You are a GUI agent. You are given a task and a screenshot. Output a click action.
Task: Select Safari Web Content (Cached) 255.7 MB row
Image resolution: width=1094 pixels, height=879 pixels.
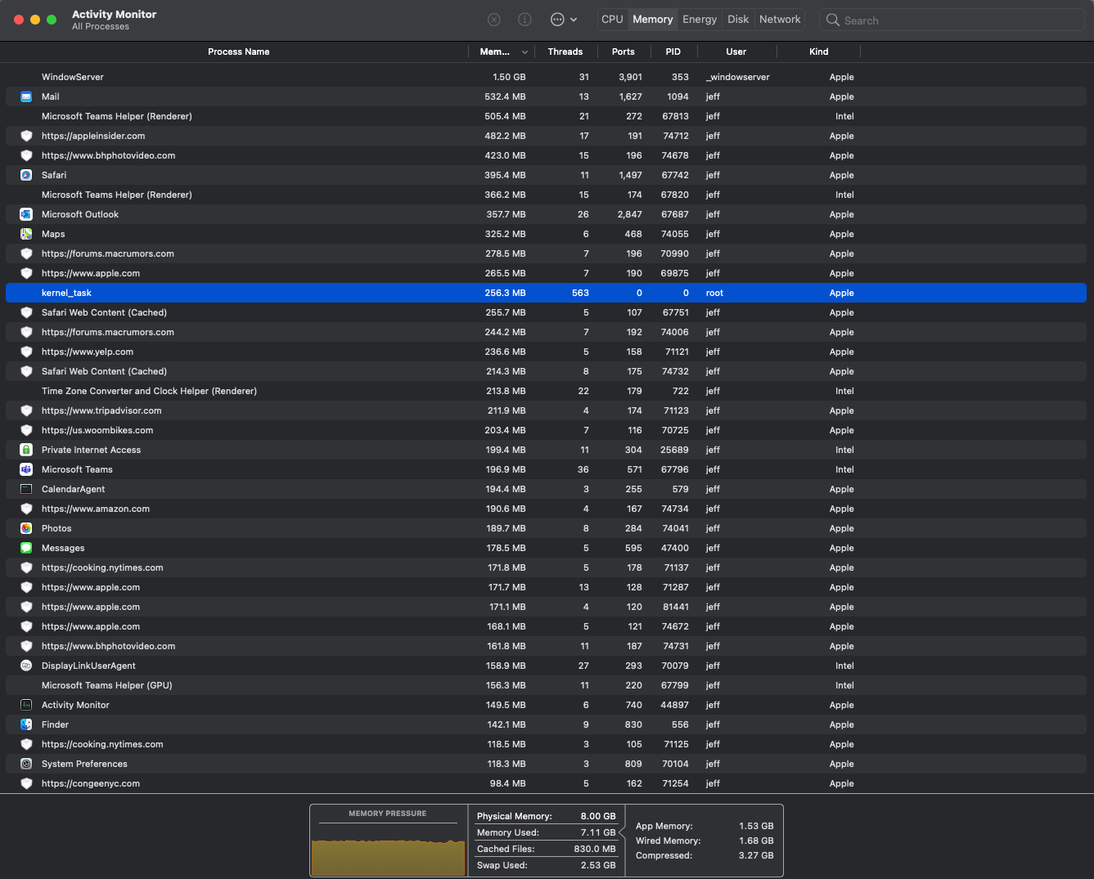pyautogui.click(x=547, y=312)
